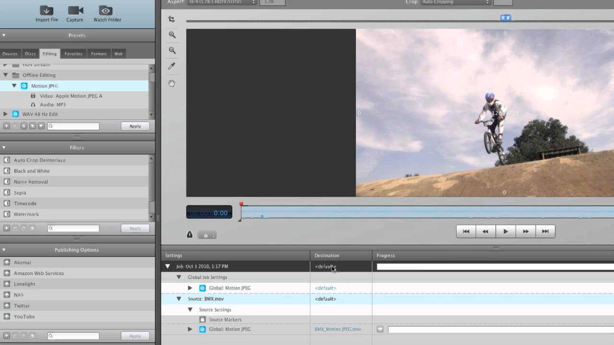Collapse the Motion JPEG preset
This screenshot has width=614, height=345.
14,86
